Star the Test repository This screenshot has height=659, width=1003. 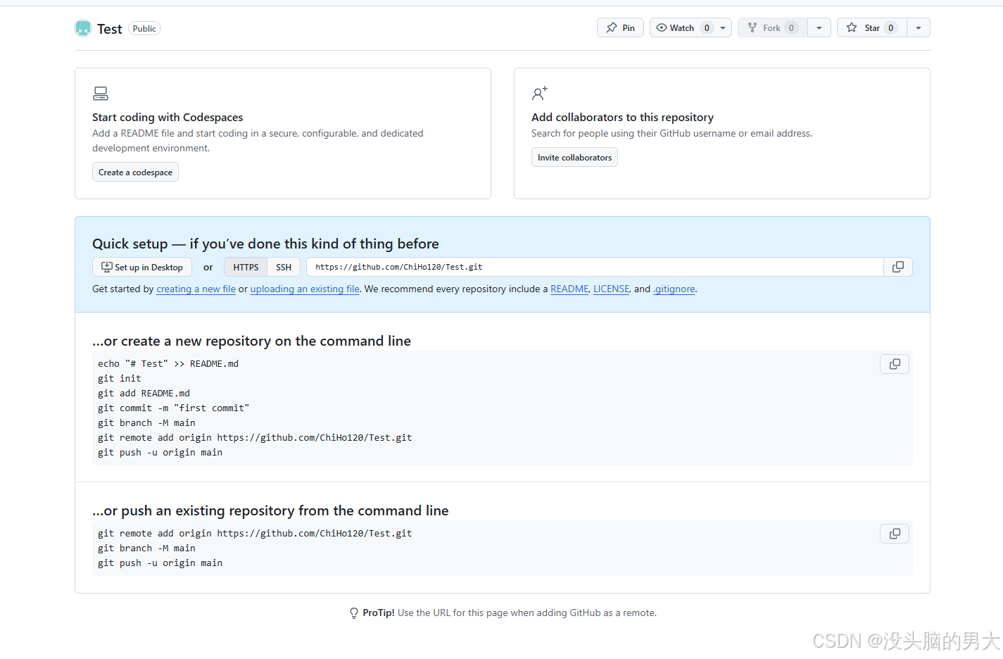coord(872,27)
